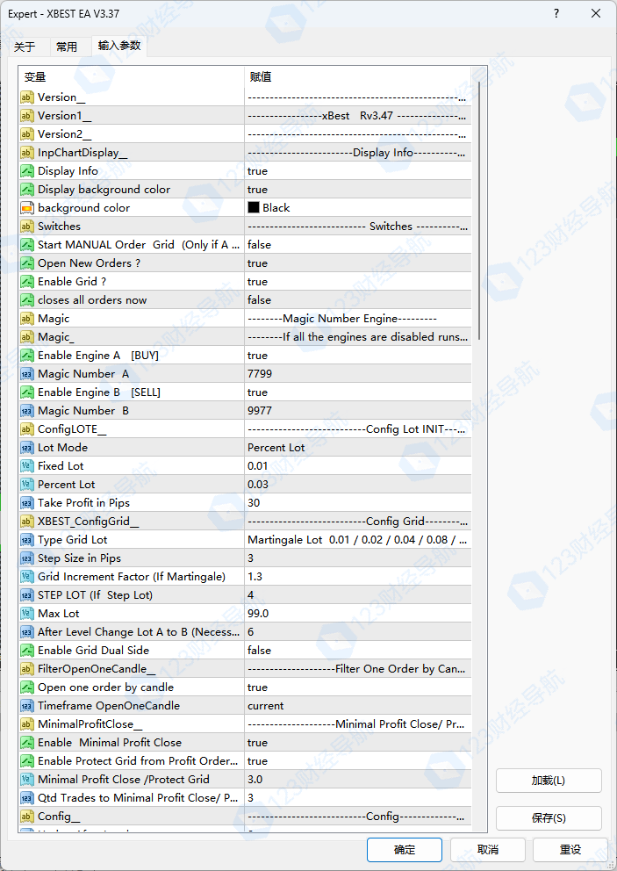Open Type Grid Lot 'Martingale Lot' dropdown value

click(x=357, y=540)
